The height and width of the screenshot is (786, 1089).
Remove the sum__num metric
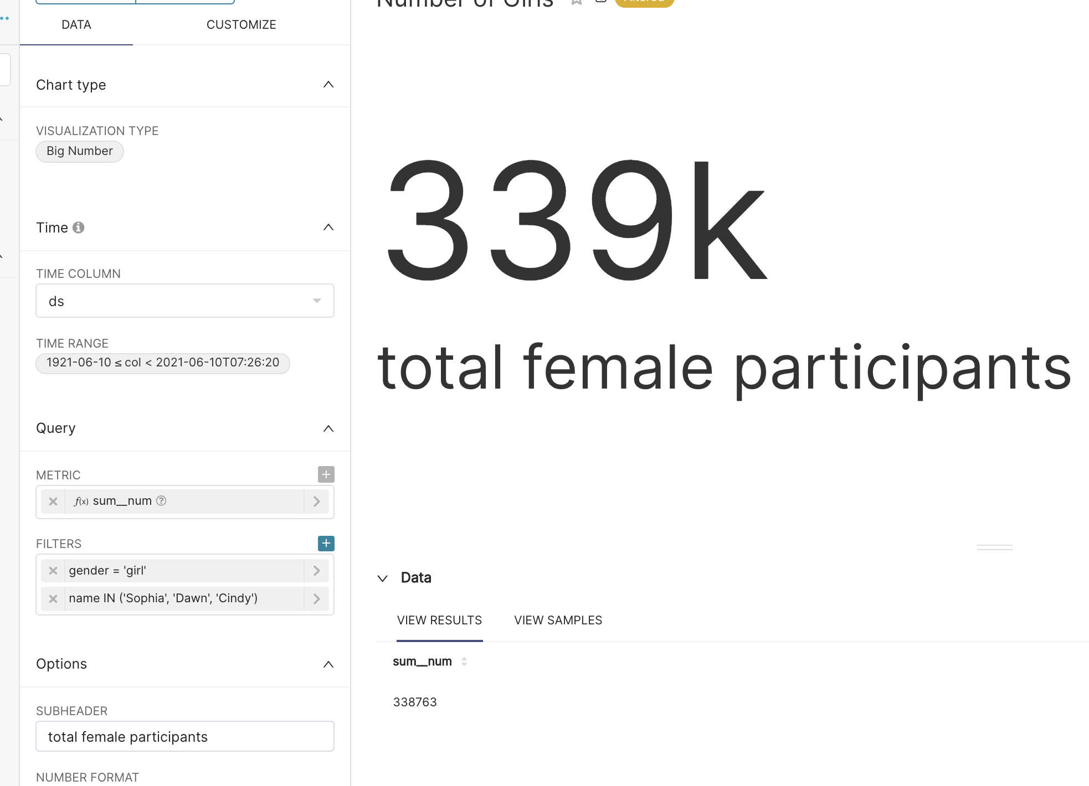(x=53, y=501)
